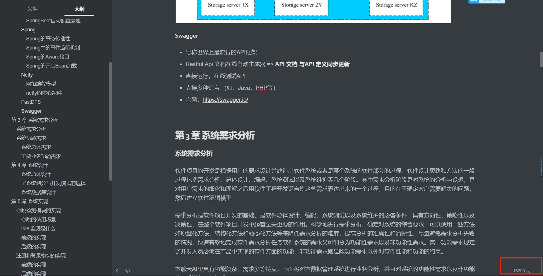Click the 16293 词 word count
Viewport: 543px width, 276px height.
pos(522,271)
